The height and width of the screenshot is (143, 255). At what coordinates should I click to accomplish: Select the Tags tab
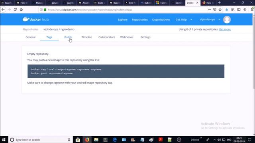click(49, 37)
